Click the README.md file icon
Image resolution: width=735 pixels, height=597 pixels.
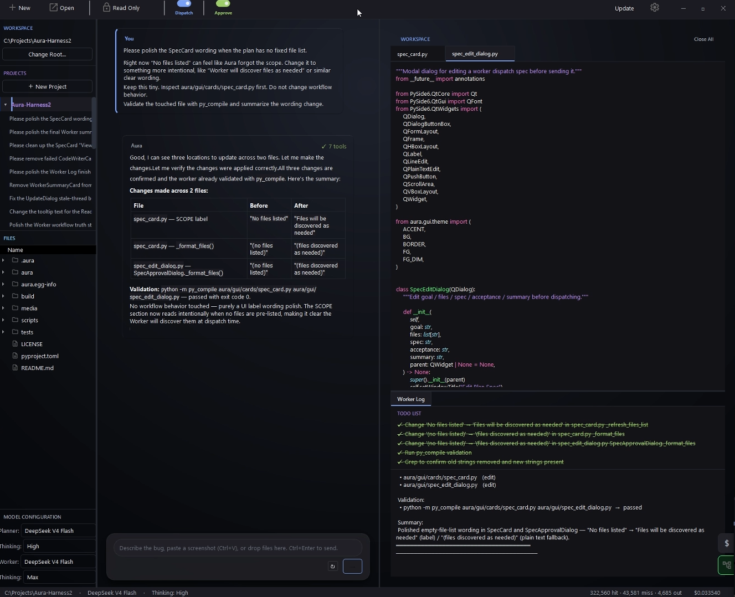coord(16,368)
